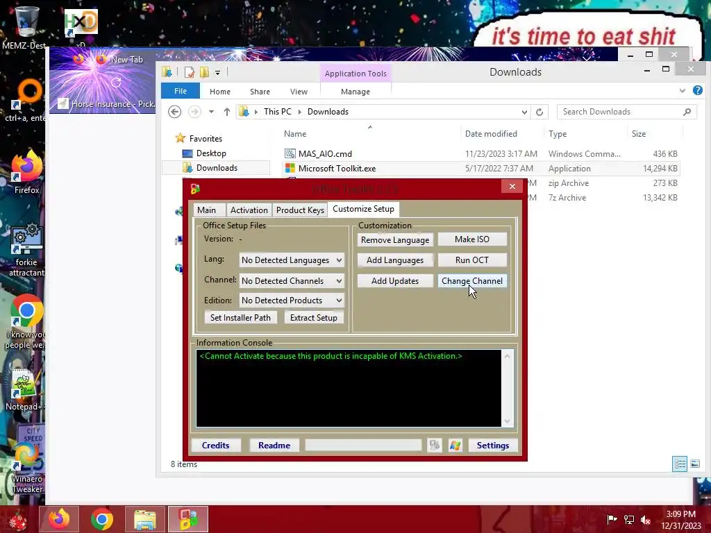Image resolution: width=711 pixels, height=533 pixels.
Task: Switch to Details view layout icon
Action: click(x=679, y=464)
